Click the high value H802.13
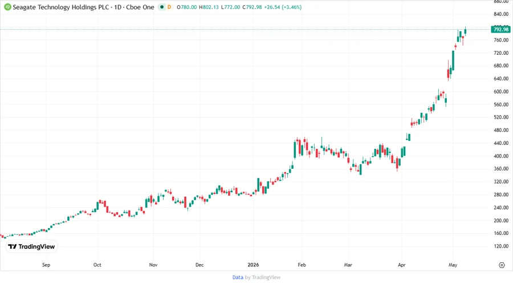Image resolution: width=513 pixels, height=284 pixels. pyautogui.click(x=209, y=7)
